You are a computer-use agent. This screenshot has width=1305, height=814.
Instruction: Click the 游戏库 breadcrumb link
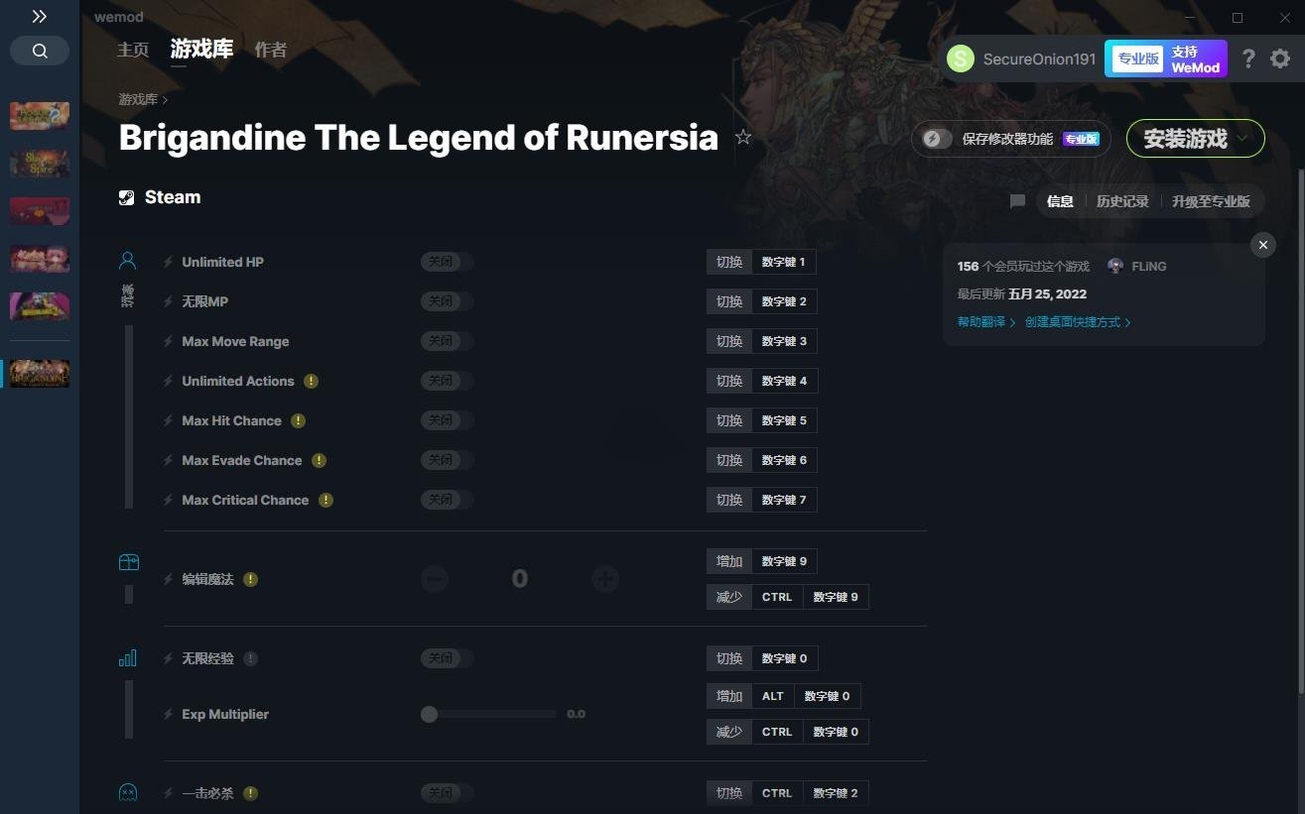tap(138, 99)
